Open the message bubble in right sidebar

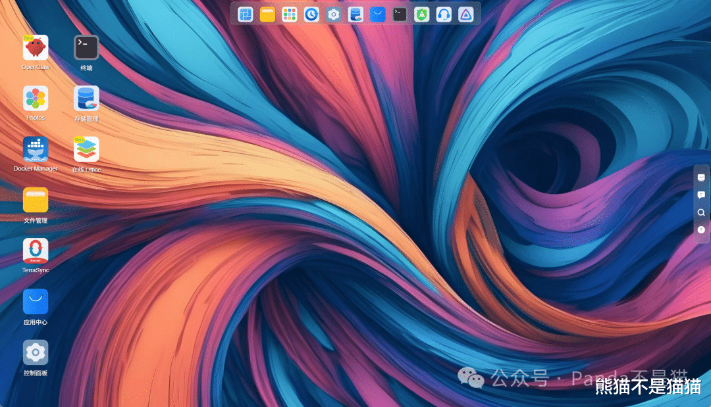701,195
